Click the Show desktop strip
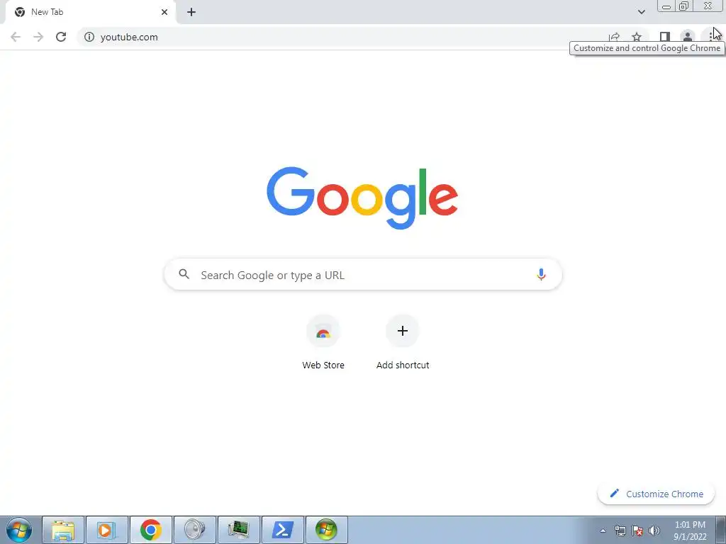 point(721,530)
